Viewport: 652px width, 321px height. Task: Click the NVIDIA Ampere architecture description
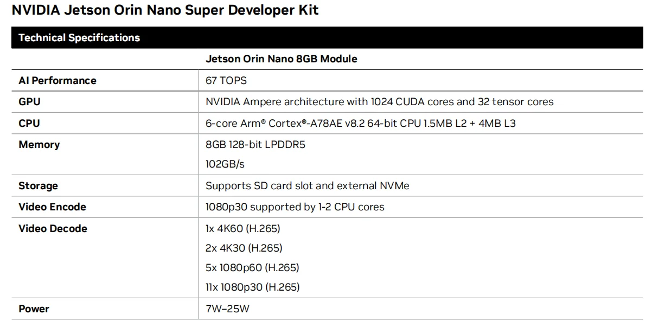pyautogui.click(x=379, y=101)
